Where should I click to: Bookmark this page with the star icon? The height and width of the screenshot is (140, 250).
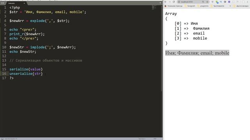(207, 2)
